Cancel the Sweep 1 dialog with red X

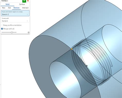pyautogui.click(x=28, y=1)
